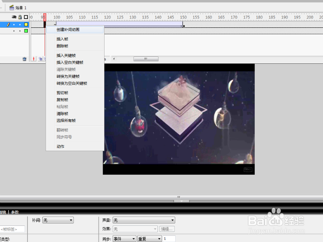Image resolution: width=323 pixels, height=242 pixels.
Task: Click the red playhead on the frame ruler
Action: tap(45, 17)
